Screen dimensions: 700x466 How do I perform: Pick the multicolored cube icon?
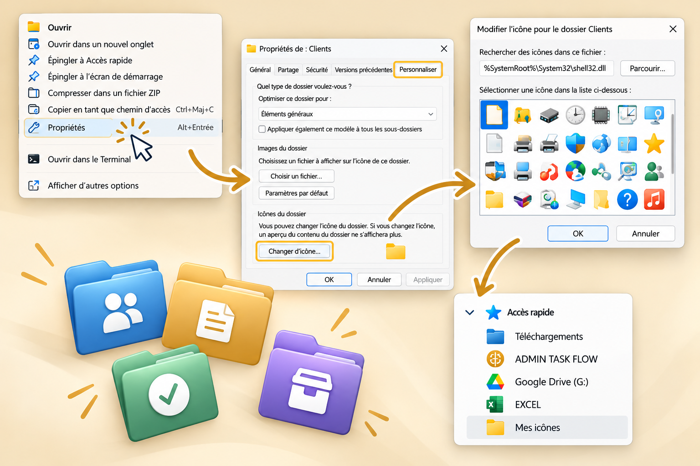tap(522, 200)
